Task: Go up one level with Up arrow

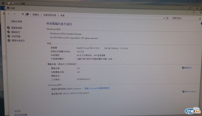Action: tap(23, 14)
